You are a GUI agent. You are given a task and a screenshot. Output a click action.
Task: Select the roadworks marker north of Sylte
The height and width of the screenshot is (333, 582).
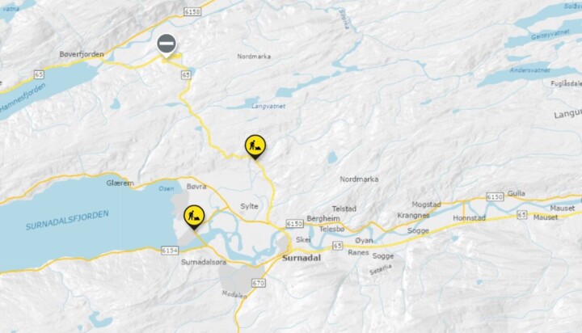tap(255, 146)
